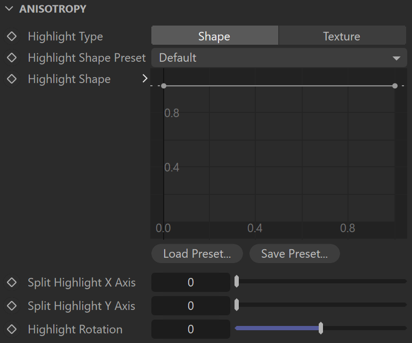Click keyframe diamond for Highlight Rotation

point(12,329)
